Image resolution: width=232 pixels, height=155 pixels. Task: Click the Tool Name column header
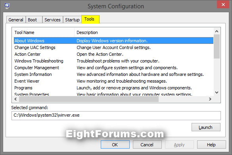point(44,32)
